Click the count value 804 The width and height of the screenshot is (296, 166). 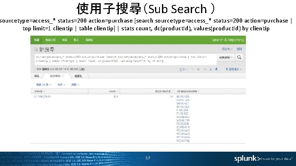(x=116, y=97)
